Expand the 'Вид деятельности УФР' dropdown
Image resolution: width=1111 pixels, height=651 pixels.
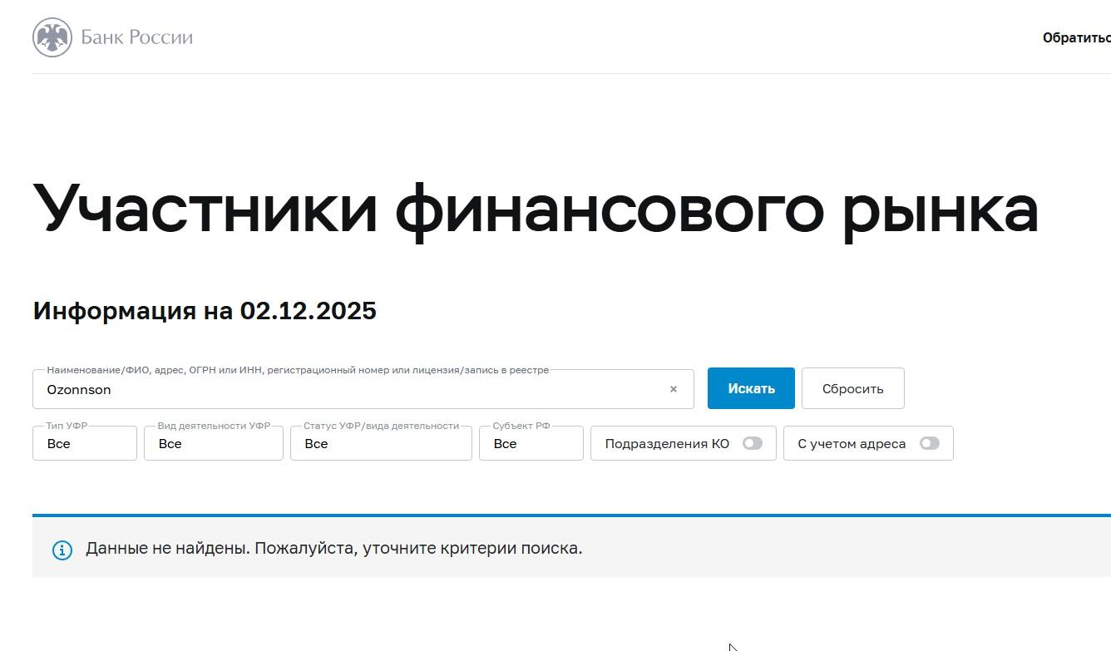pyautogui.click(x=213, y=444)
